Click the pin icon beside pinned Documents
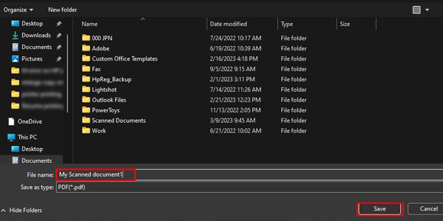 click(x=58, y=47)
